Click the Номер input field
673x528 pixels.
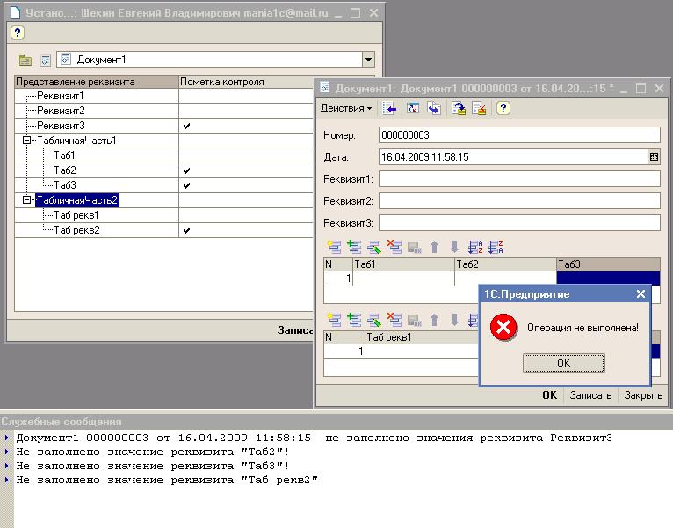tap(519, 135)
